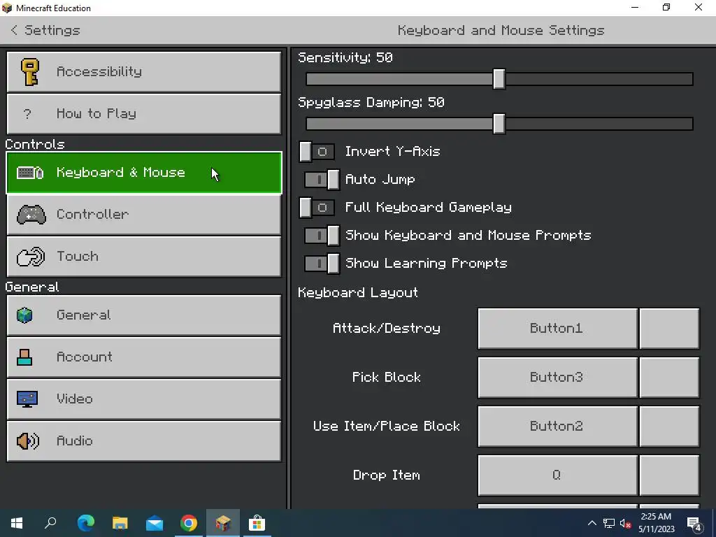
Task: Go back using the Settings arrow
Action: coord(14,30)
